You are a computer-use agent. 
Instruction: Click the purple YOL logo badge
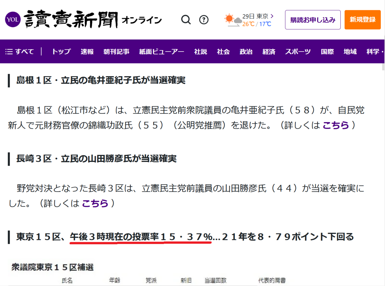coord(13,20)
